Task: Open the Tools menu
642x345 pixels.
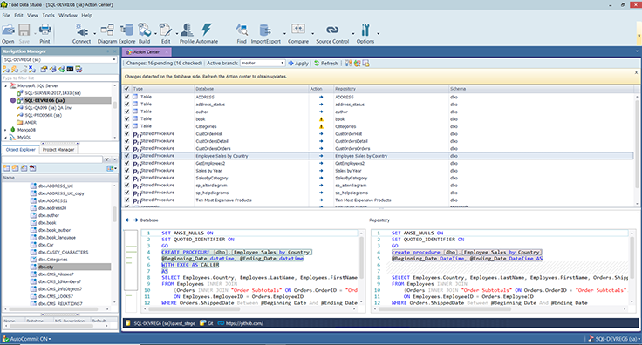Action: [x=48, y=15]
